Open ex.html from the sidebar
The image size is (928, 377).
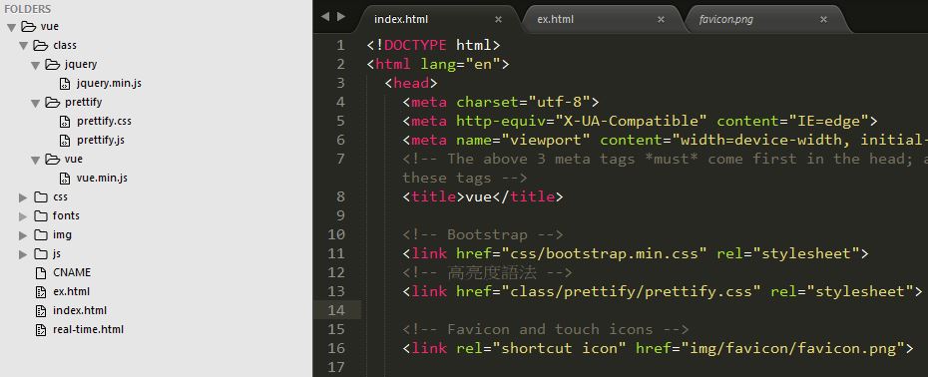click(x=71, y=292)
